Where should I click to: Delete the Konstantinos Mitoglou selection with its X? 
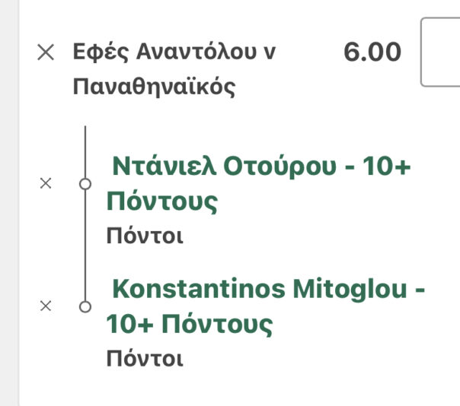point(45,306)
